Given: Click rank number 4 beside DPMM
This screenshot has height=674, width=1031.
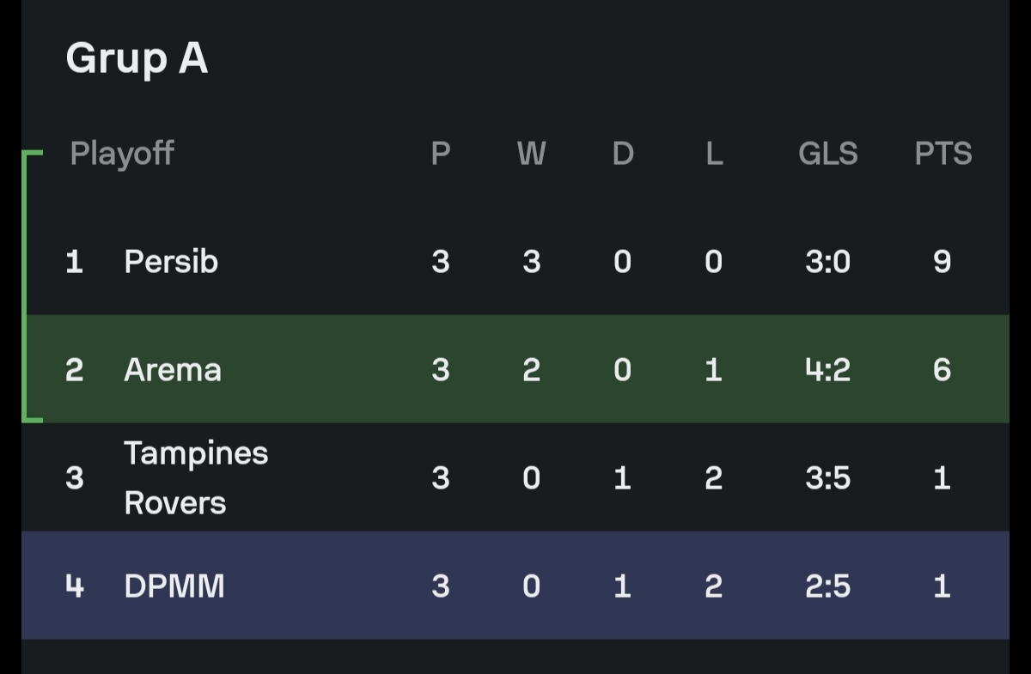Looking at the screenshot, I should (75, 586).
